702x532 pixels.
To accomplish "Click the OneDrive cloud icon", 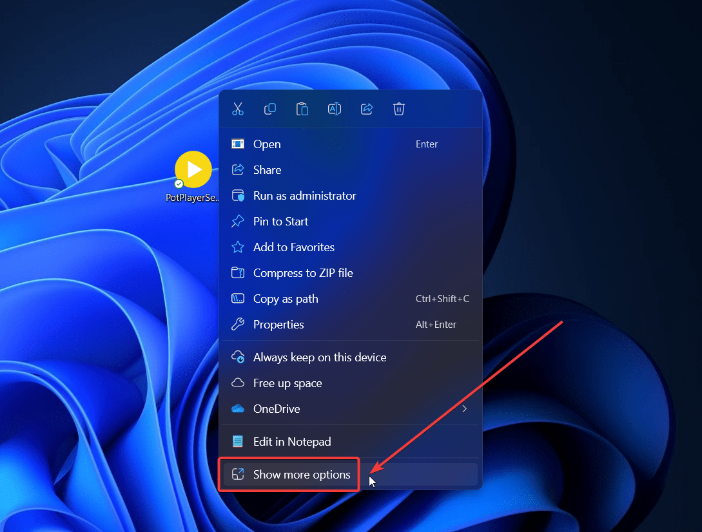I will coord(238,408).
